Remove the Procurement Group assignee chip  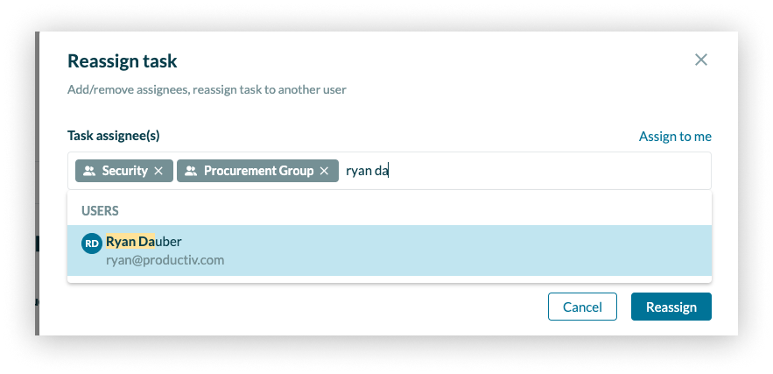324,171
